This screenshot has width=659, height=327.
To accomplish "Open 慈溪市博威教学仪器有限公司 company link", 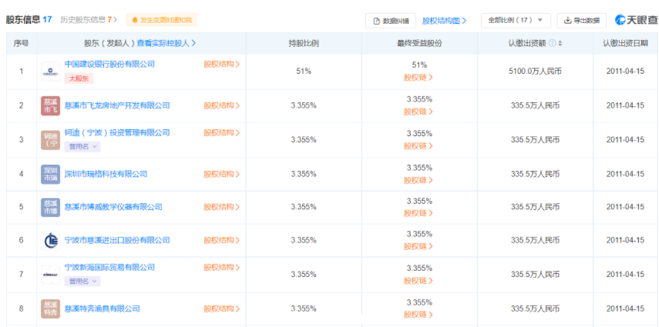I will click(114, 207).
